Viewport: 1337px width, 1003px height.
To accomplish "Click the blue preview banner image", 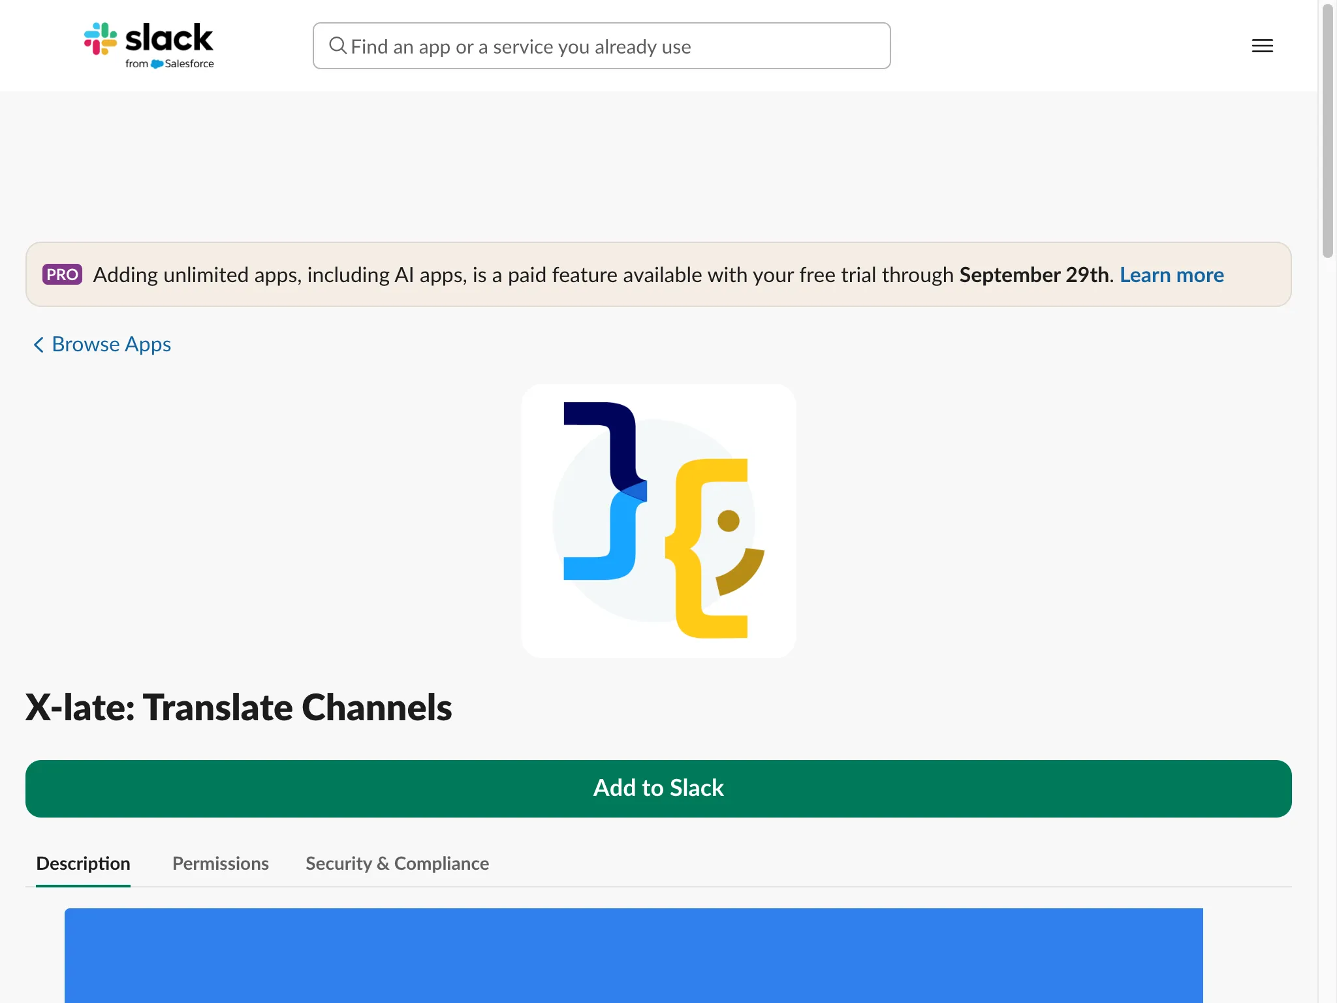I will click(x=633, y=955).
